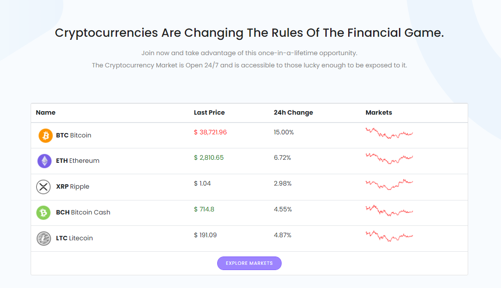The image size is (501, 288).
Task: Click the 24h Change column header
Action: point(293,112)
